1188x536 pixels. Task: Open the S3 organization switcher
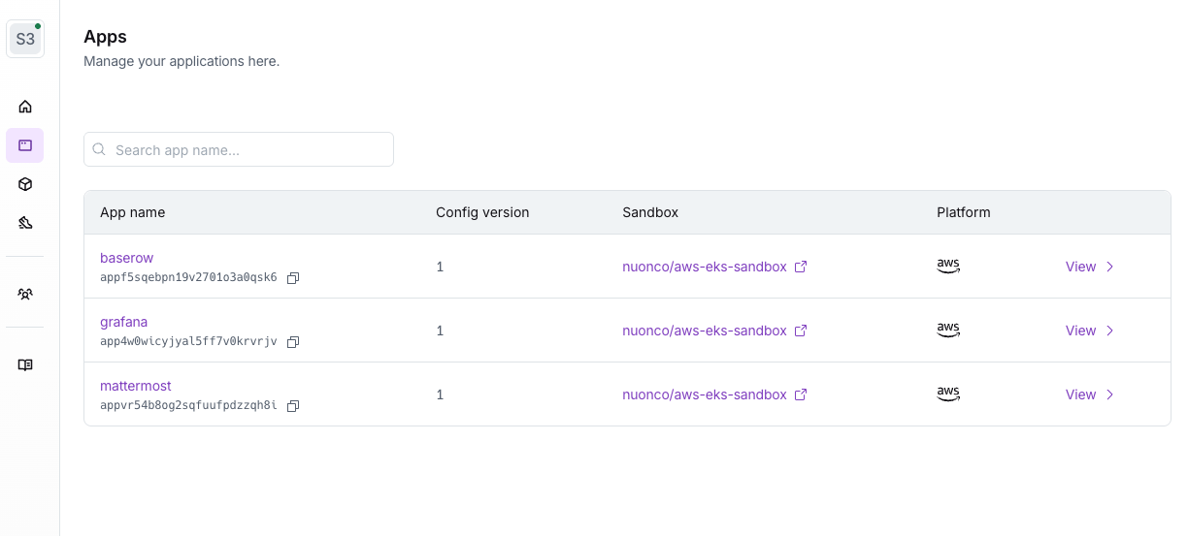pos(25,39)
